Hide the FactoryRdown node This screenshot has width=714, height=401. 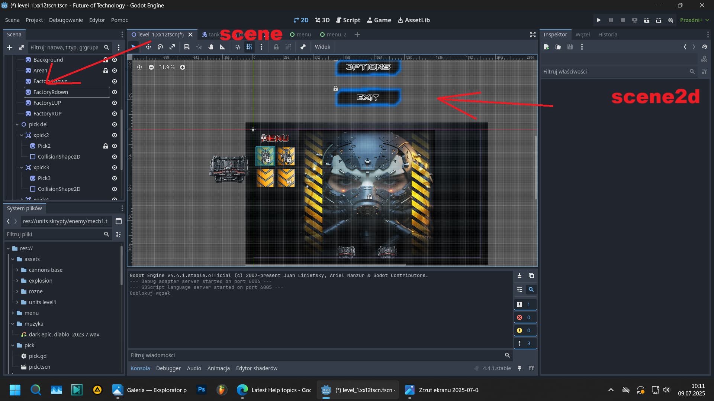click(x=115, y=92)
